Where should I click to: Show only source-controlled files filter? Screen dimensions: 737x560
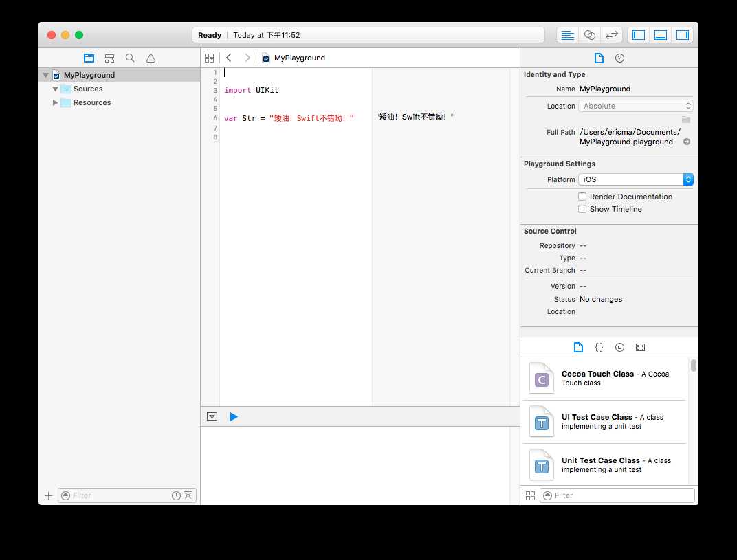click(188, 495)
